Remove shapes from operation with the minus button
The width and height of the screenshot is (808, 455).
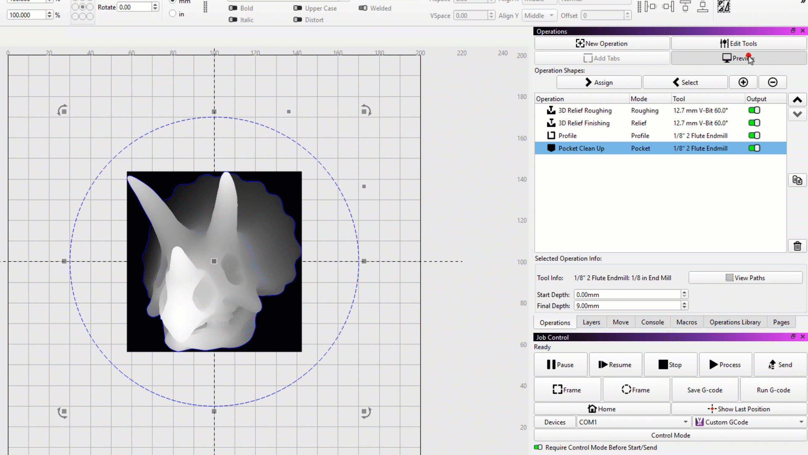[x=773, y=83]
